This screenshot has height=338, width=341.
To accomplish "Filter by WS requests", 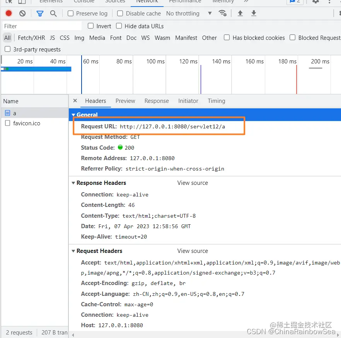I will pyautogui.click(x=145, y=38).
